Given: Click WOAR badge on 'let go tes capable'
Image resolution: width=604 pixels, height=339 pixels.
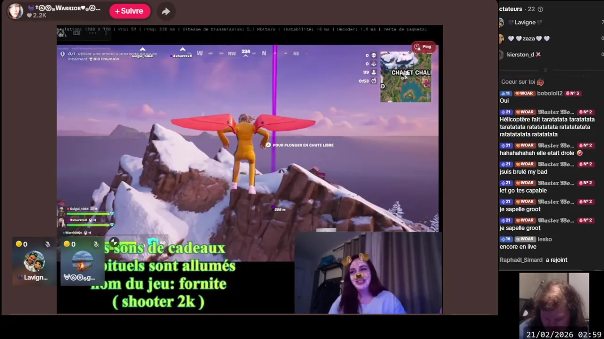Looking at the screenshot, I should (524, 183).
